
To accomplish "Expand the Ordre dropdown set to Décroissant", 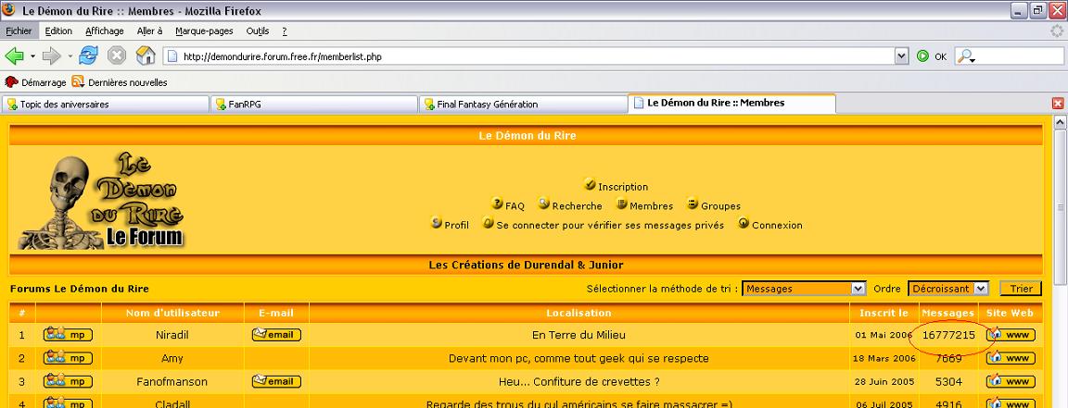I will (947, 289).
